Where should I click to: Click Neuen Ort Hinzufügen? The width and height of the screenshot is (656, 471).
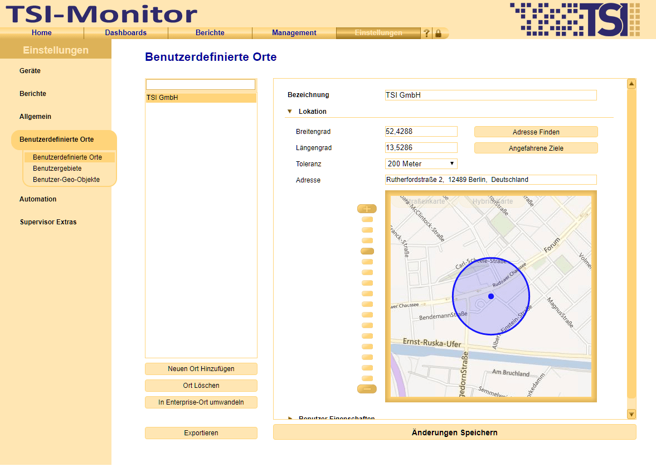[201, 369]
